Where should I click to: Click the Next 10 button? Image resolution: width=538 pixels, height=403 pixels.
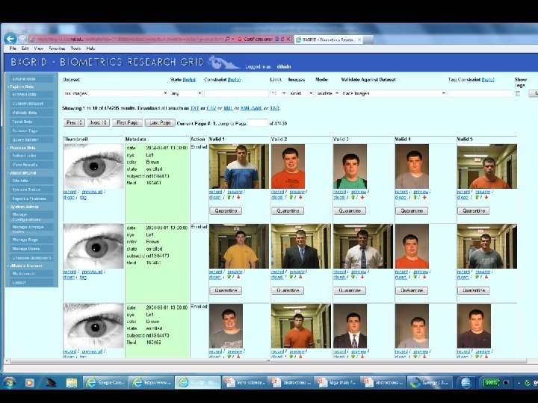point(98,122)
